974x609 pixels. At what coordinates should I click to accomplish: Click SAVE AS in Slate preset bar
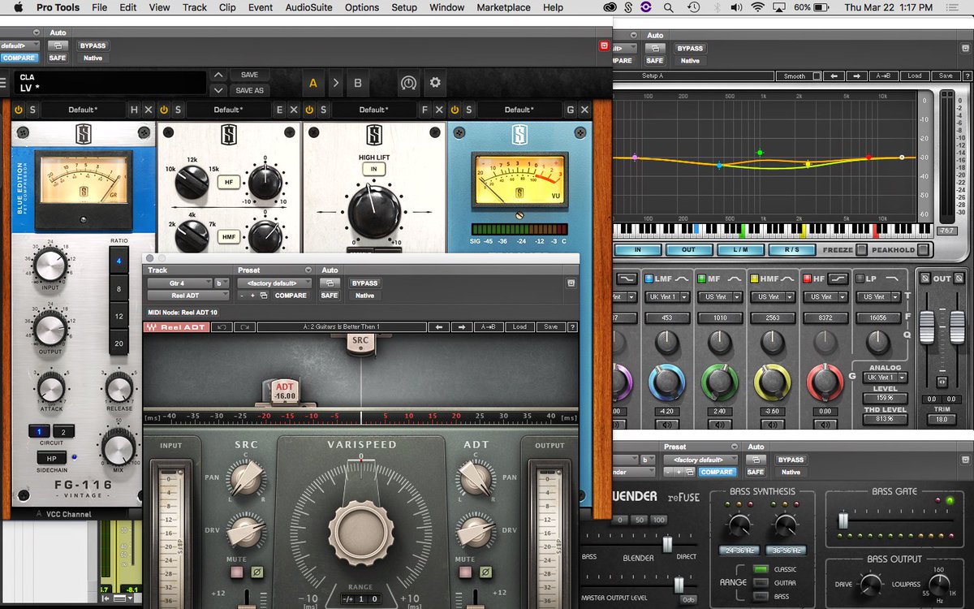pyautogui.click(x=249, y=90)
